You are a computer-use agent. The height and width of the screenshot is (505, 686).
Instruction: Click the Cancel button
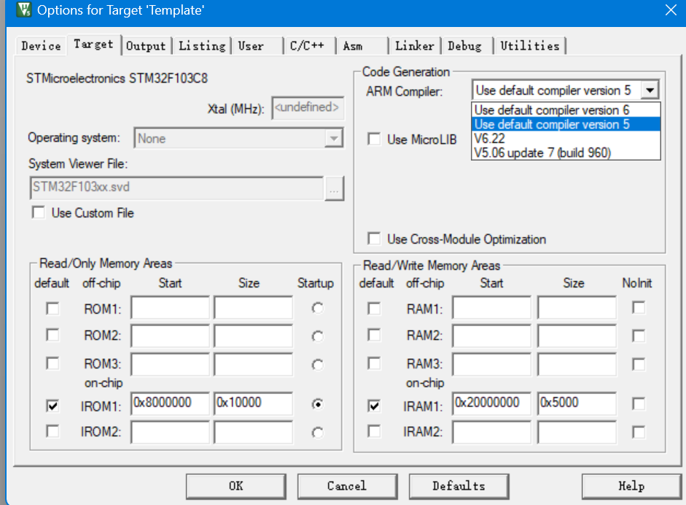point(348,486)
